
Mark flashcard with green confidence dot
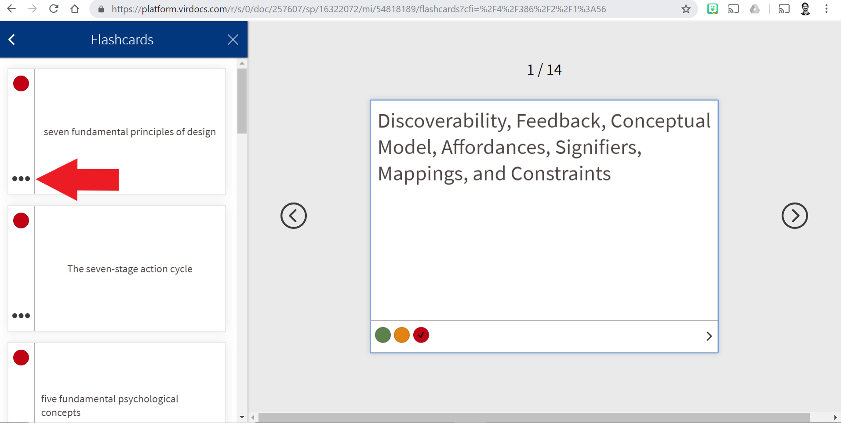click(382, 335)
